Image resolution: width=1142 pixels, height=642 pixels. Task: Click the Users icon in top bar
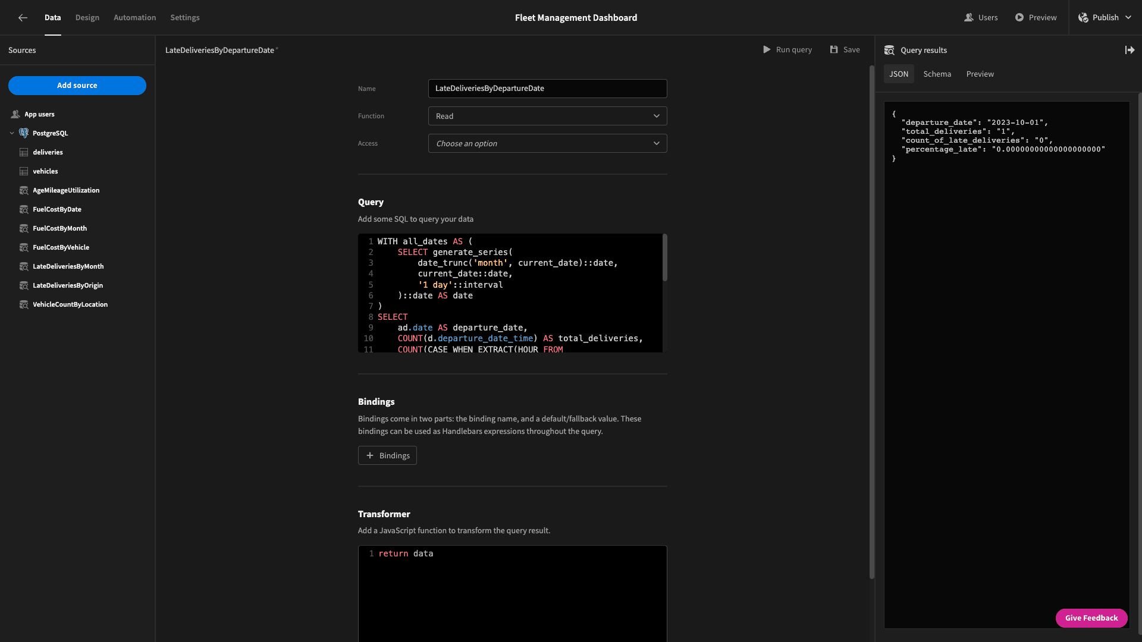click(969, 18)
